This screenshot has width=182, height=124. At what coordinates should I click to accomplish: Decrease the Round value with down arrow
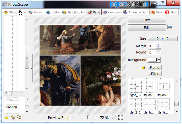[x=158, y=53]
